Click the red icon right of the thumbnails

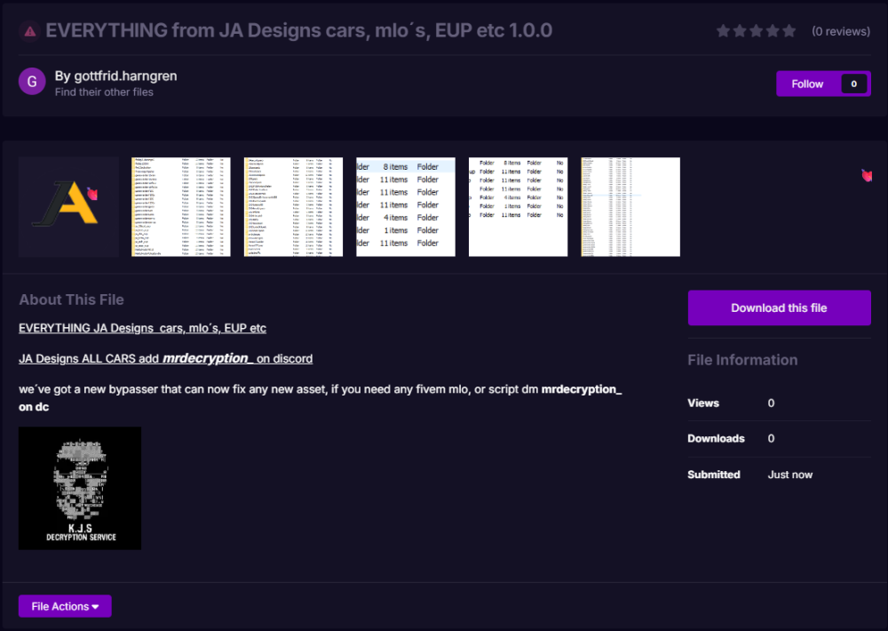click(867, 176)
